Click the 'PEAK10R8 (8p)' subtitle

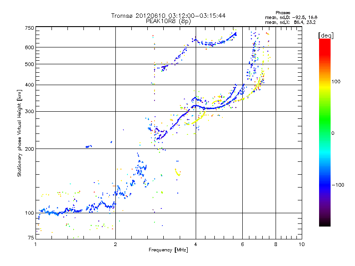click(x=169, y=21)
